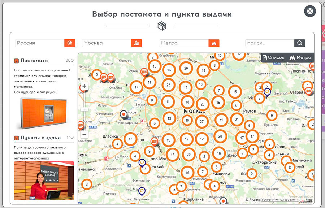
Task: Click the Пункты выдачи photo thumbnail
Action: 44,180
